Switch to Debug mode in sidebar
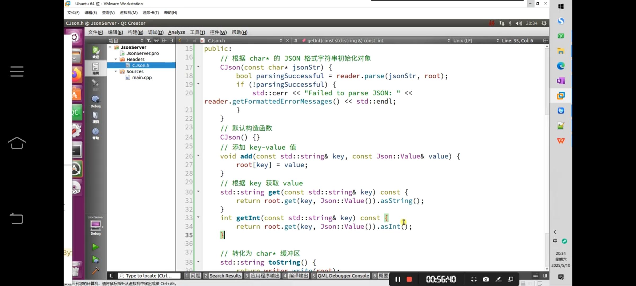 tap(96, 101)
